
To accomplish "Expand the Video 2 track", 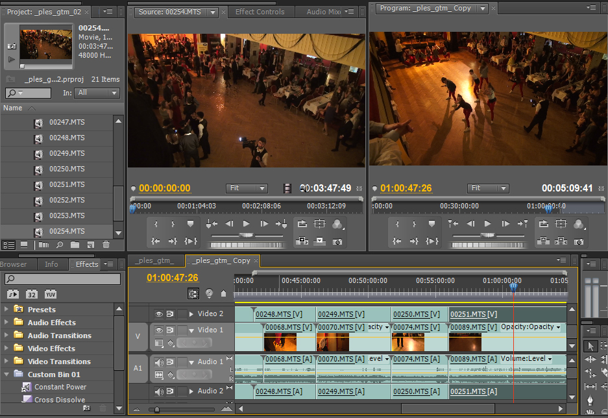I will [x=191, y=313].
